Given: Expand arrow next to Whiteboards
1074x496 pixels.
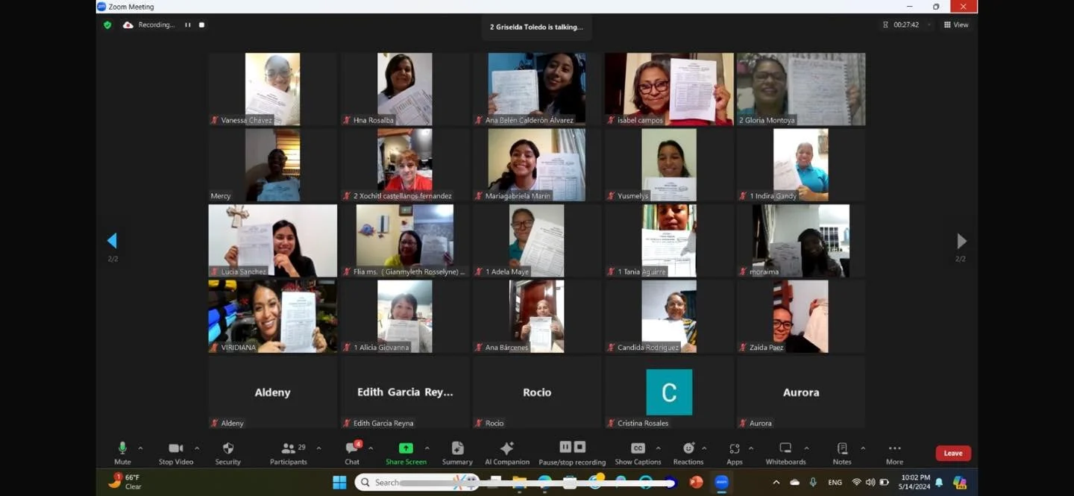Looking at the screenshot, I should point(806,448).
